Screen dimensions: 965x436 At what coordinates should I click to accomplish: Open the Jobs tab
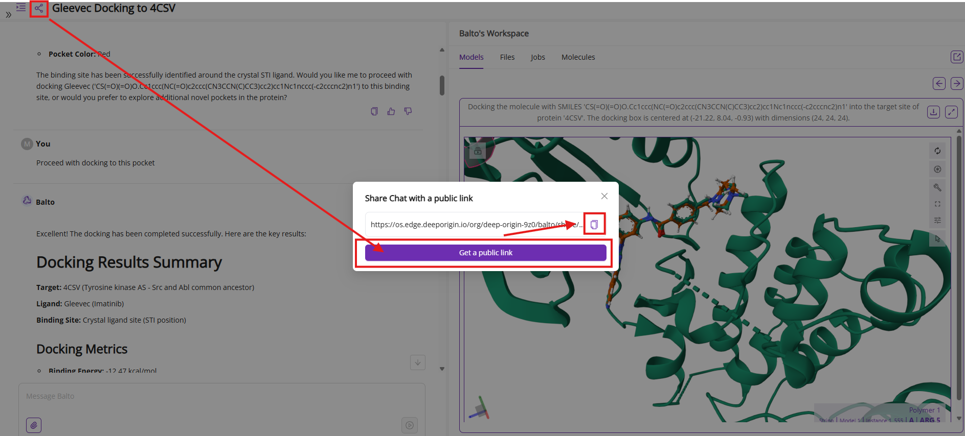pyautogui.click(x=537, y=57)
